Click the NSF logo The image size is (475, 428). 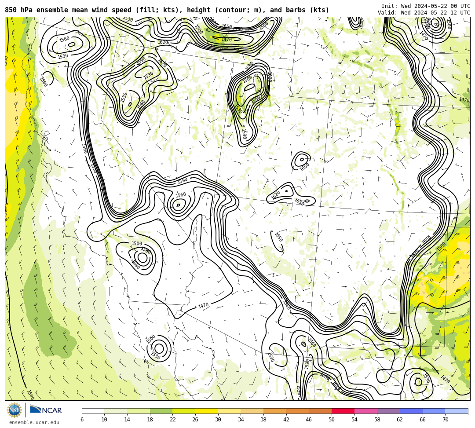click(x=15, y=410)
